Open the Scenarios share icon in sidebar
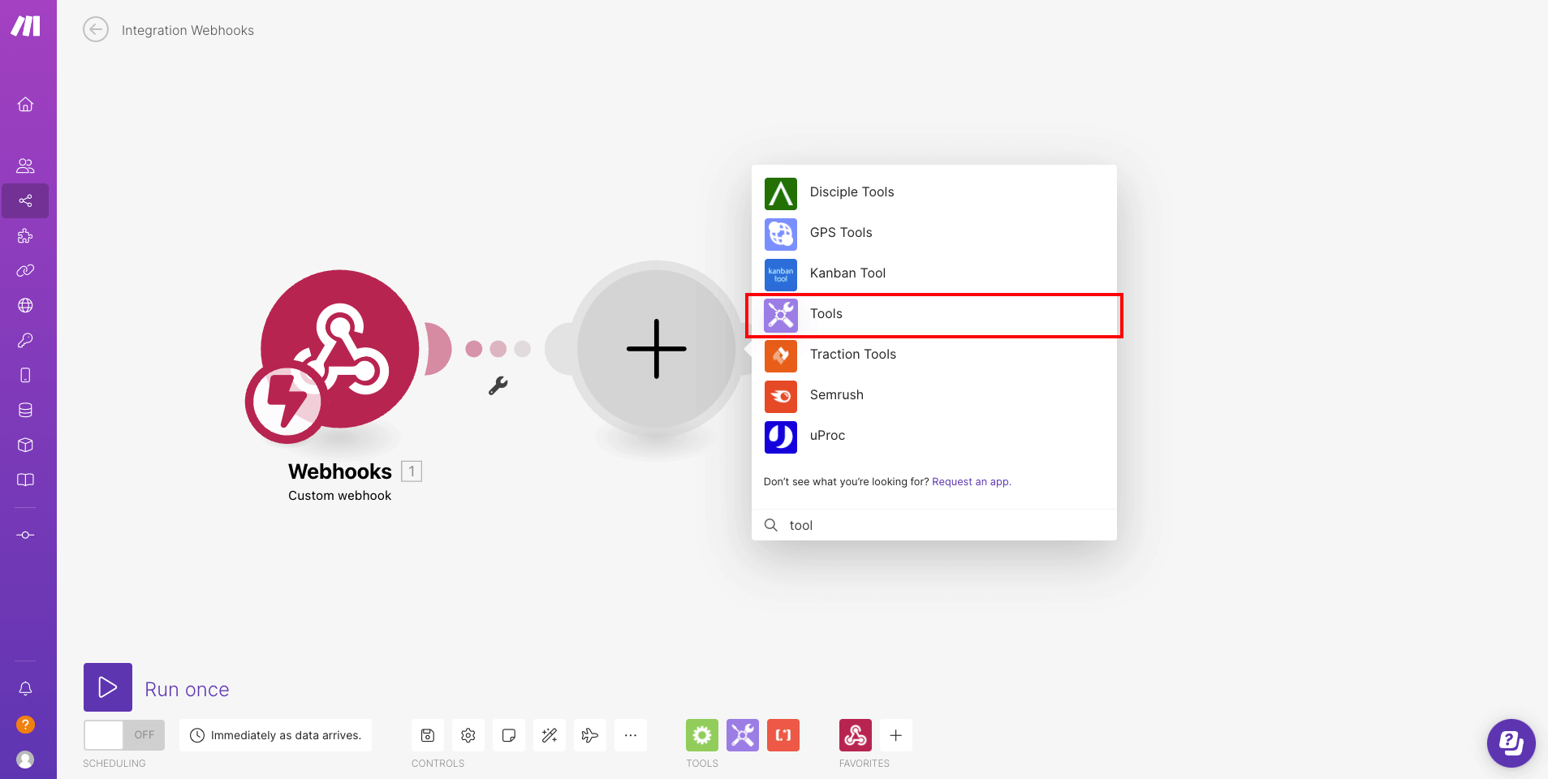Screen dimensions: 1548x779 click(25, 200)
